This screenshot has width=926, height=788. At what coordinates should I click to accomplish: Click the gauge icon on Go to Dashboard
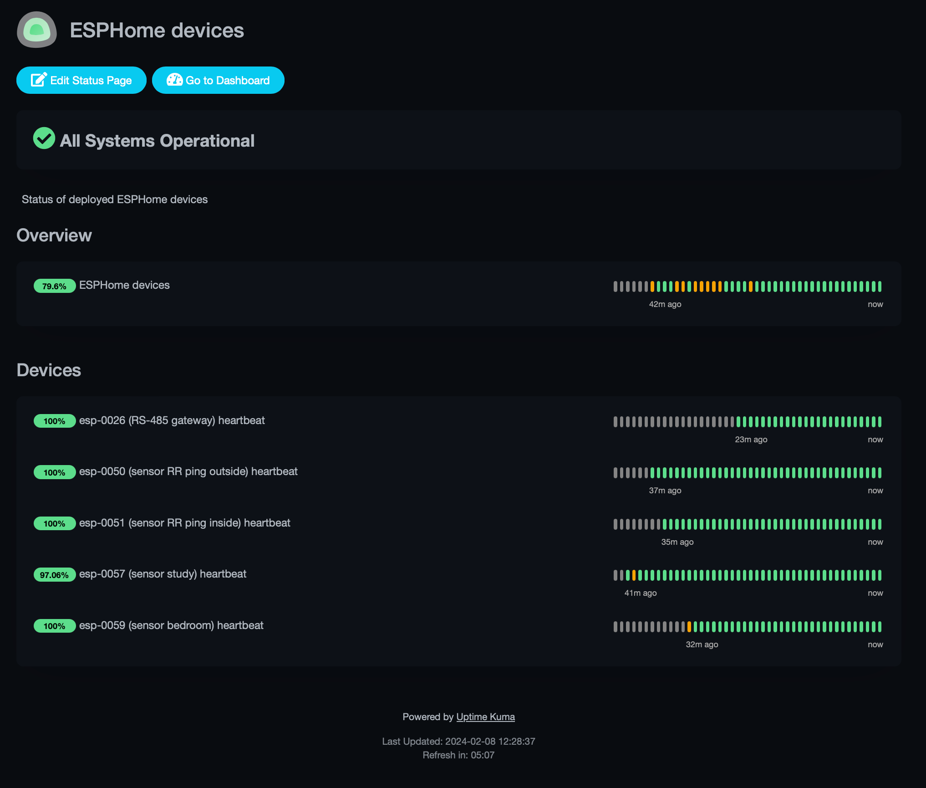point(175,80)
